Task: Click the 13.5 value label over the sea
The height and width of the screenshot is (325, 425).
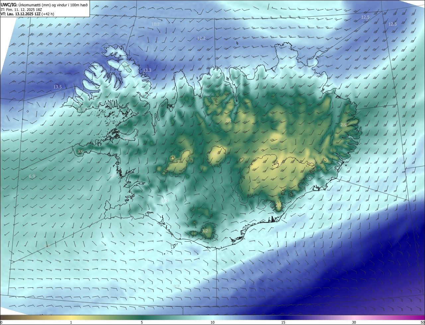Action: click(57, 87)
